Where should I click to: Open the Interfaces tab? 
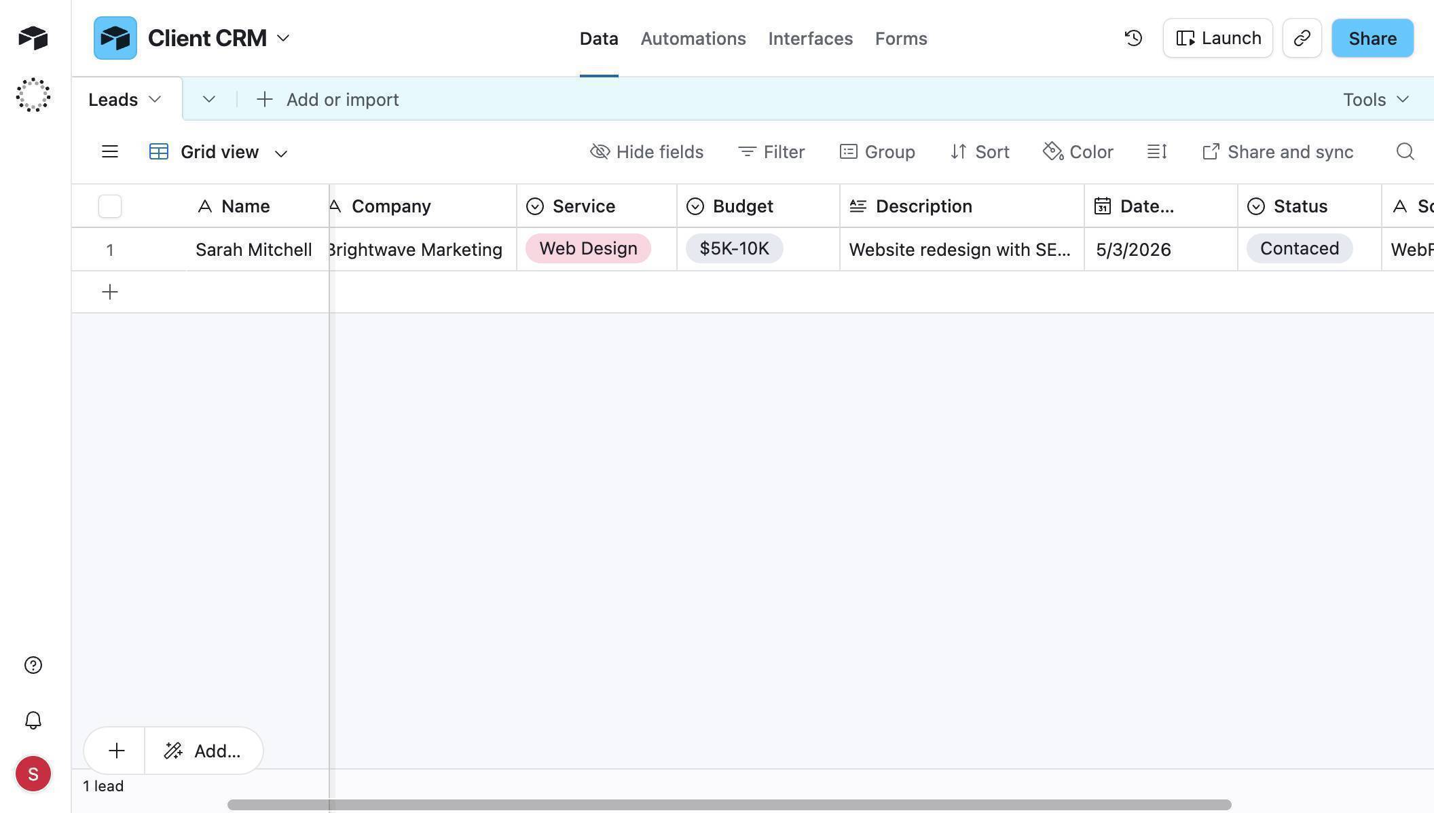(x=810, y=39)
